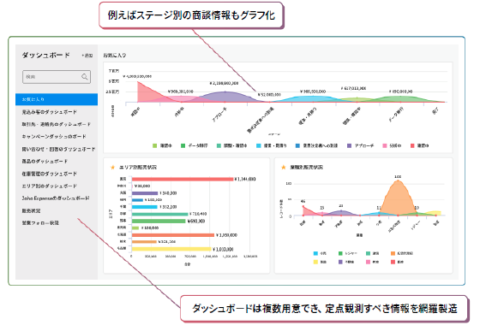
Task: Click the teal ¥716,400 bar
Action: [x=159, y=214]
